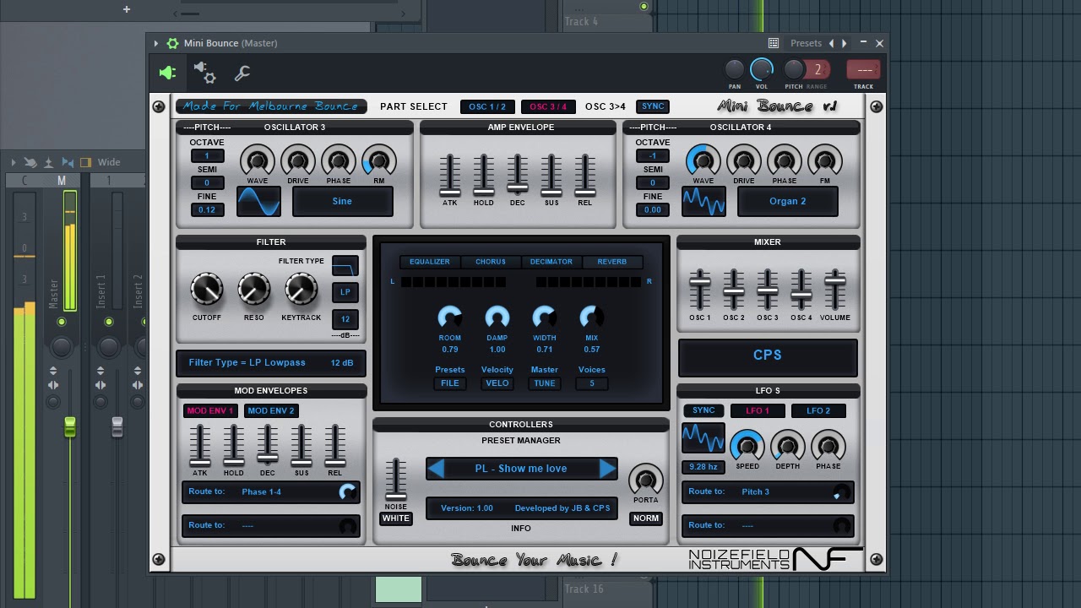Open the EQUALIZER effect tab
1081x608 pixels.
(x=430, y=262)
